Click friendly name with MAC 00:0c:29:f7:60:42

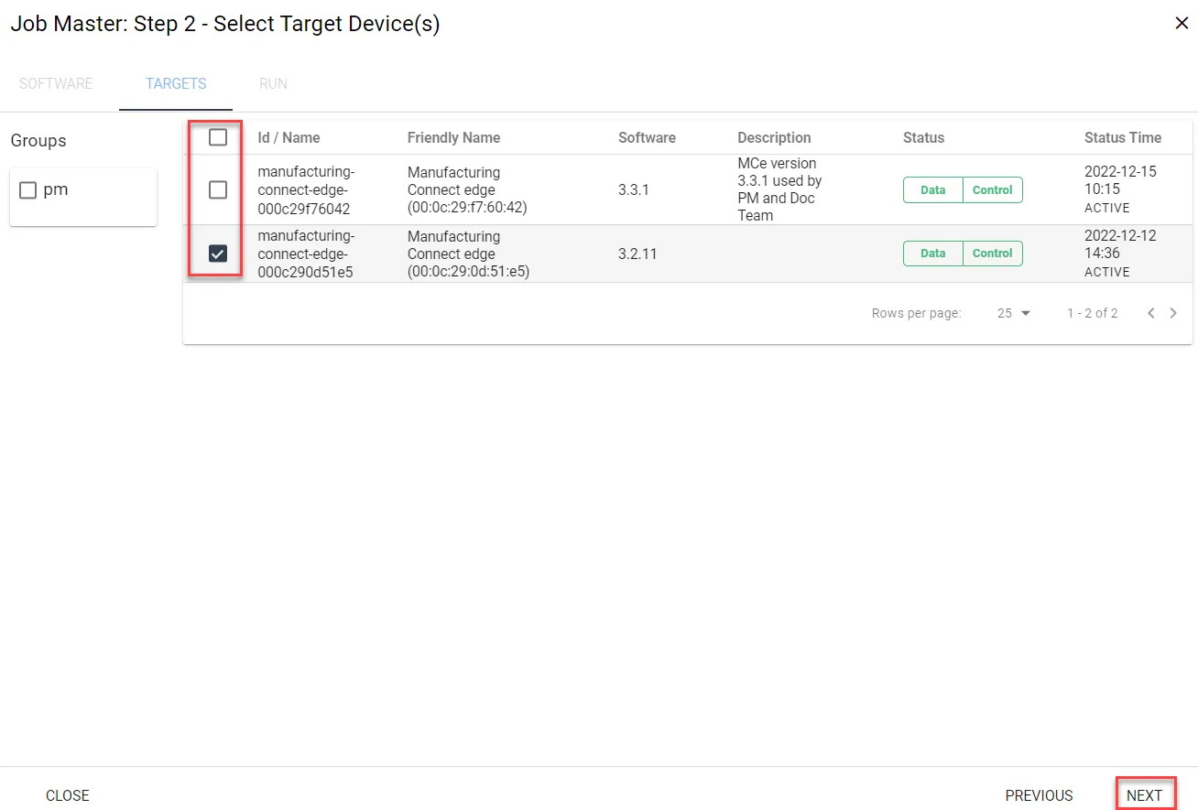click(467, 190)
